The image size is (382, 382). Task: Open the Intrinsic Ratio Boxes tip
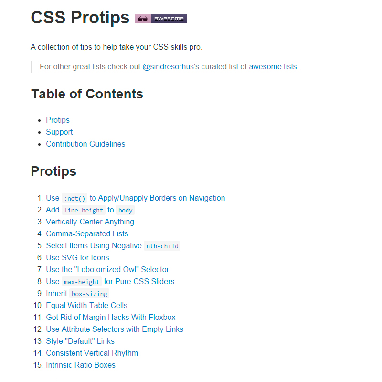[x=81, y=365]
